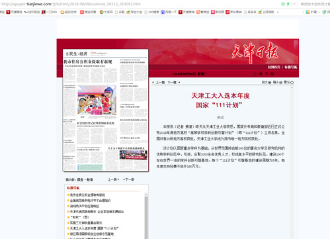330x239 pixels.
Task: Expand the address bar dropdown chevron
Action: tap(294, 4)
